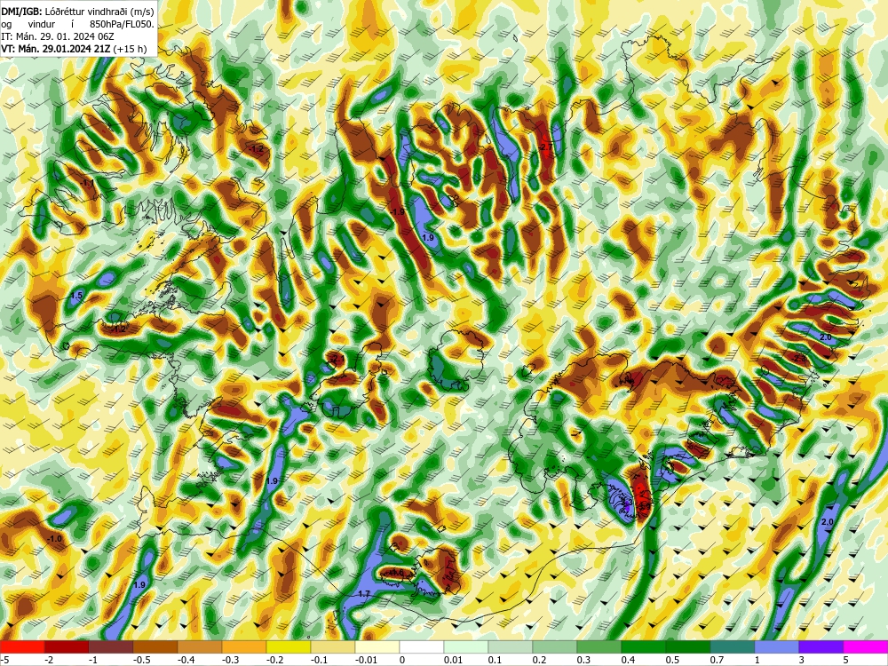This screenshot has width=888, height=666.
Task: Pick the teal legend swatch between 0.7 and 1
Action: (733, 646)
